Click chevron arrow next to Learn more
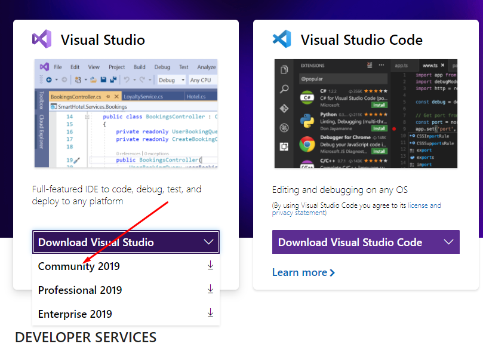The width and height of the screenshot is (483, 353). pyautogui.click(x=333, y=272)
